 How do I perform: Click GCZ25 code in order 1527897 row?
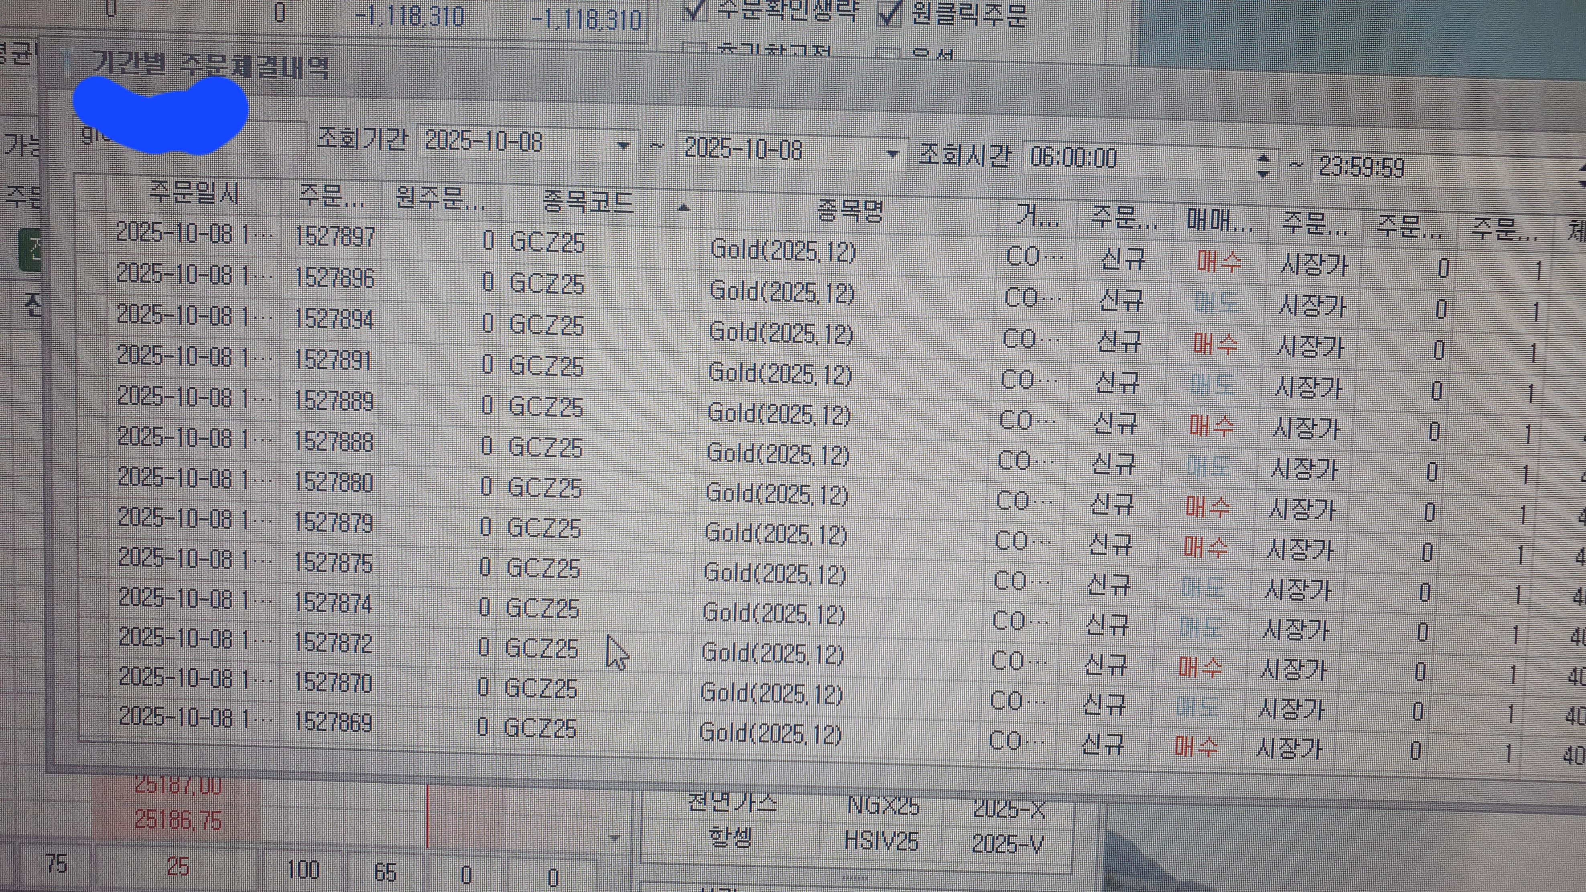[x=547, y=242]
